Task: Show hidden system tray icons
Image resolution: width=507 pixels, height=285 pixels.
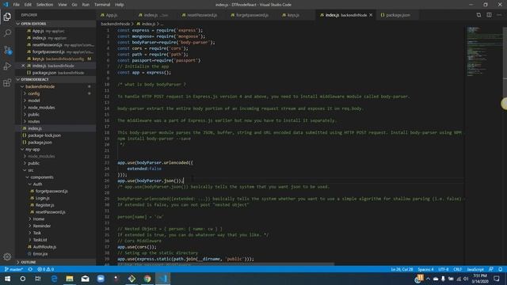Action: [x=428, y=279]
